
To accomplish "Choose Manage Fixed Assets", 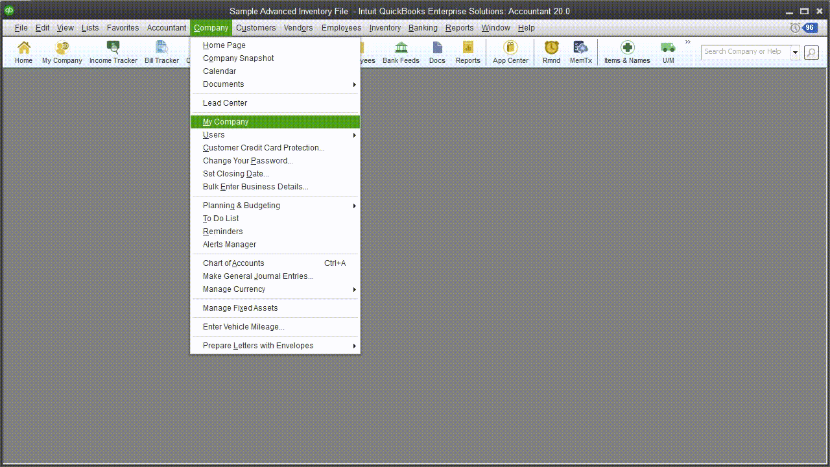I will [x=275, y=308].
